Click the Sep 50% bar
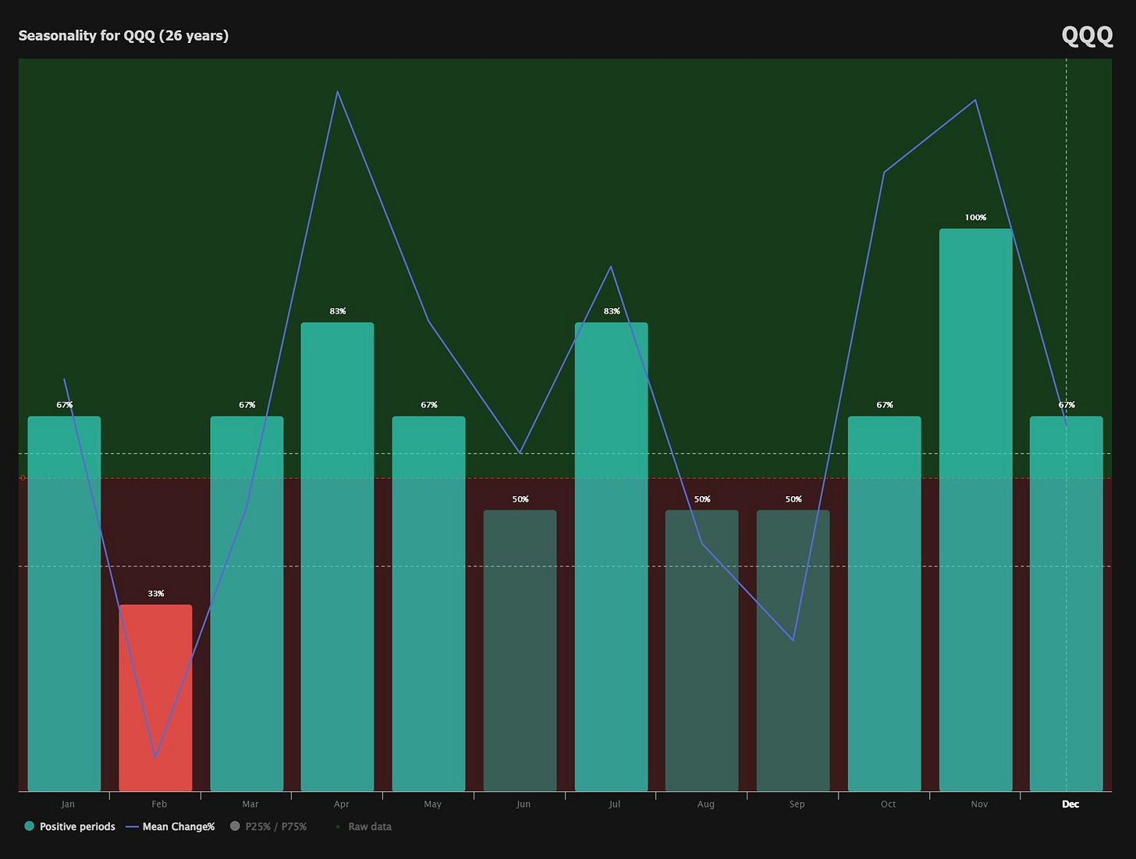The image size is (1136, 859). pos(793,651)
